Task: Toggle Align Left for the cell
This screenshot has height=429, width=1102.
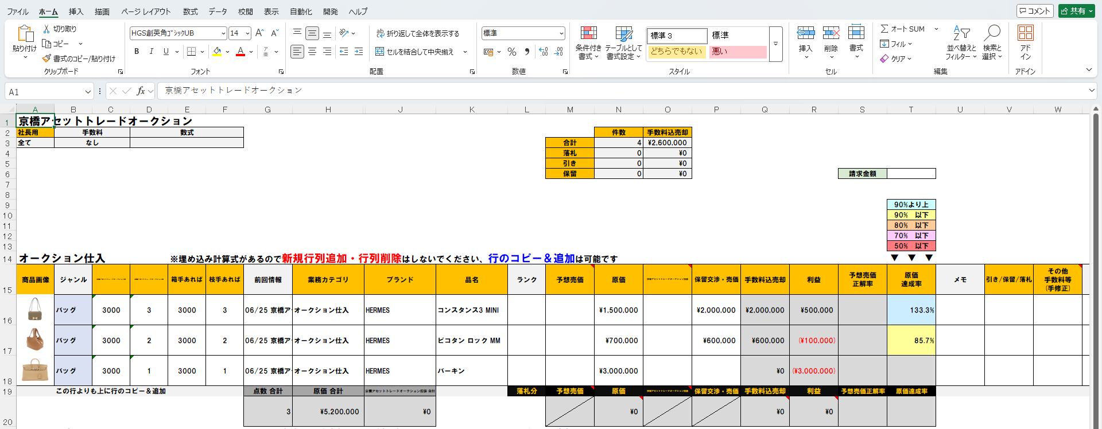Action: tap(297, 52)
